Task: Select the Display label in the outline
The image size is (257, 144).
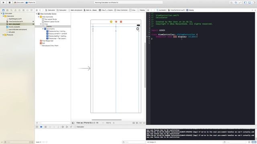Action: point(49,26)
